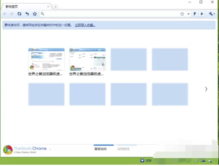The height and width of the screenshot is (166, 219).
Task: Bookmark this page with the address bar star
Action: 182,14
